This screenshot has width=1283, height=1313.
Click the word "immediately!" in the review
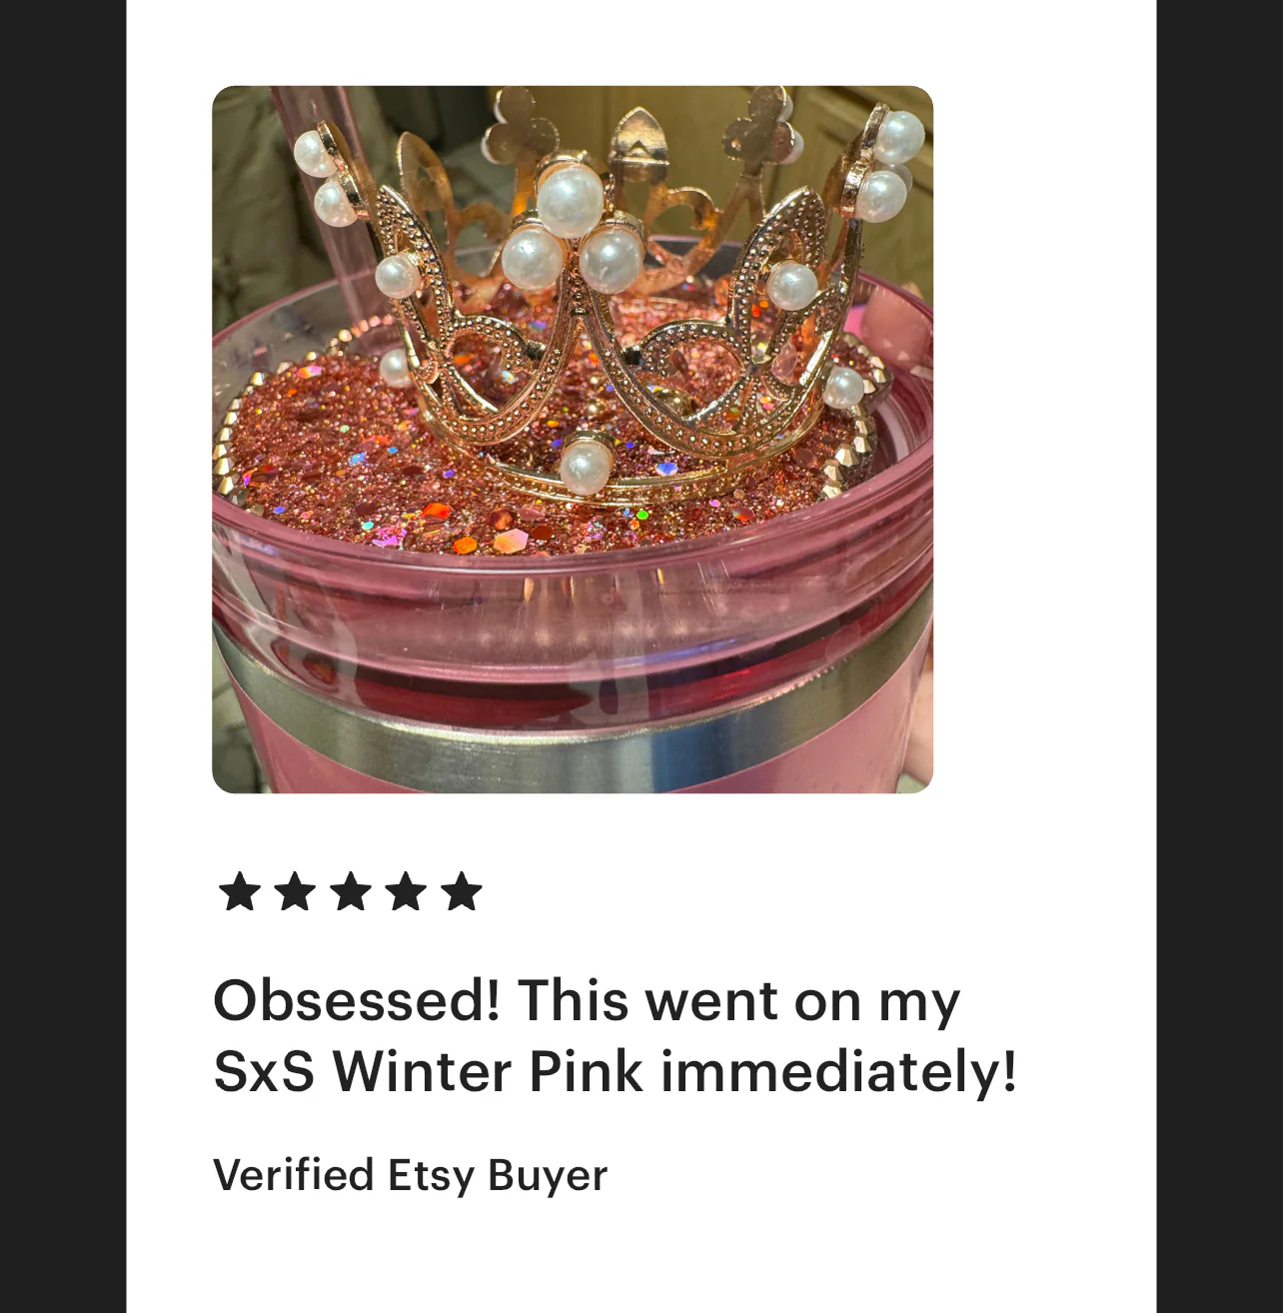click(x=839, y=1071)
